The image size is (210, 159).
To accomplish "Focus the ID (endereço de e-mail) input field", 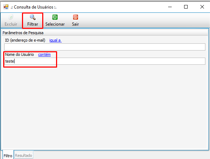I will point(105,47).
